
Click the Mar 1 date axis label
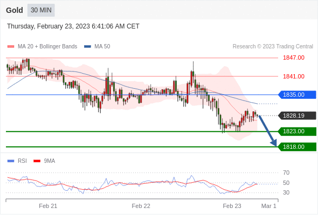point(269,206)
